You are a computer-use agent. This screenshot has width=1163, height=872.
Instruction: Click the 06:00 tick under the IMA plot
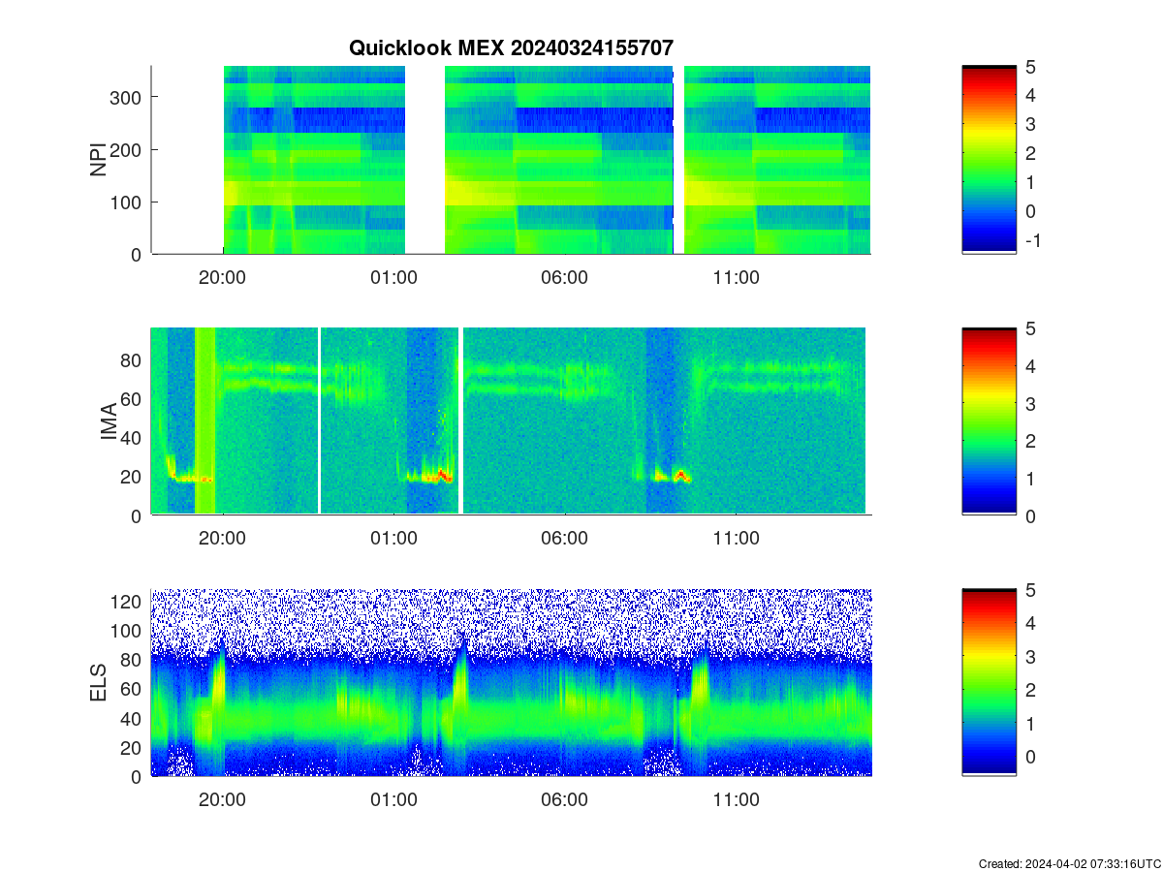click(x=565, y=539)
